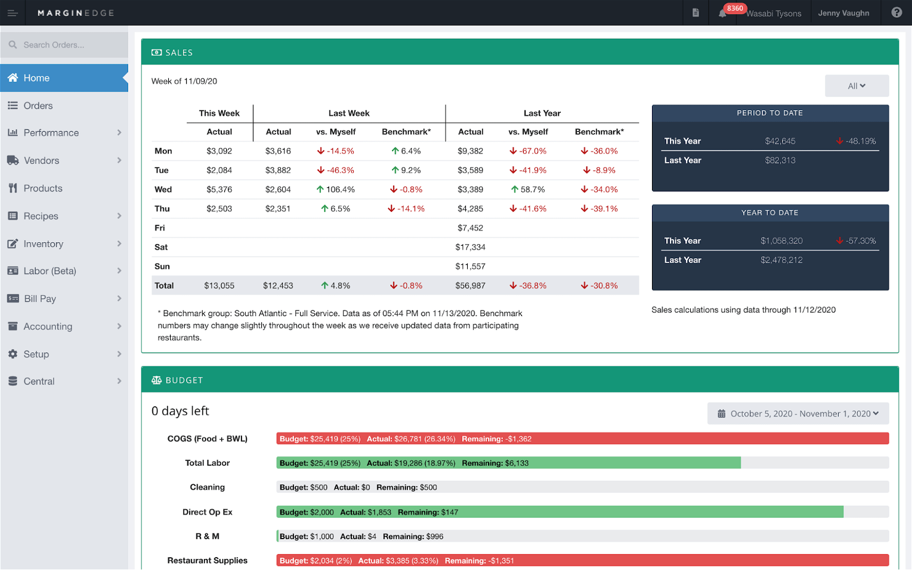Select Home in the navigation menu
This screenshot has width=912, height=570.
(x=37, y=78)
